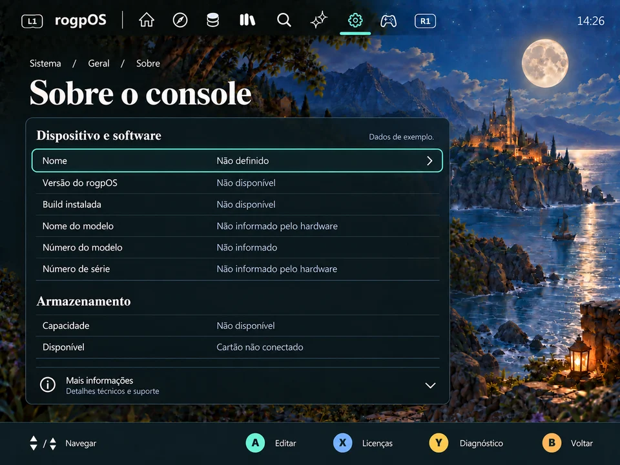Click the Sobre breadcrumb

point(149,63)
